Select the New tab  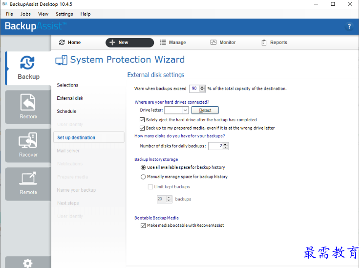pyautogui.click(x=129, y=43)
